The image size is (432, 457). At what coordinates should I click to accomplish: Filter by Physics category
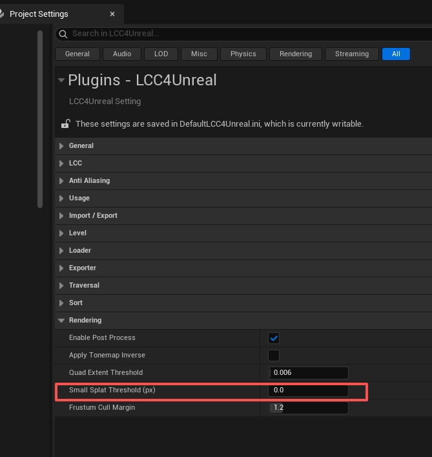click(x=243, y=54)
